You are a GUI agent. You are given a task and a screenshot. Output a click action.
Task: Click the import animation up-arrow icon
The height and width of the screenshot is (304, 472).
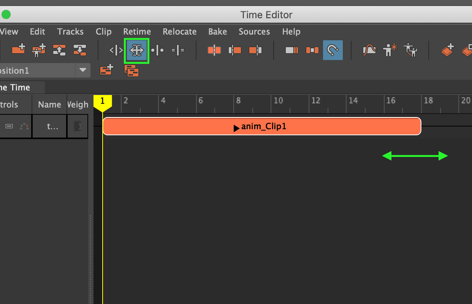click(60, 50)
